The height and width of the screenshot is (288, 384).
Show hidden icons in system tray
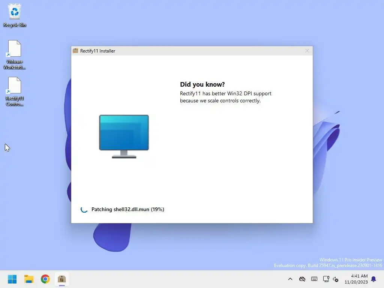coord(290,279)
